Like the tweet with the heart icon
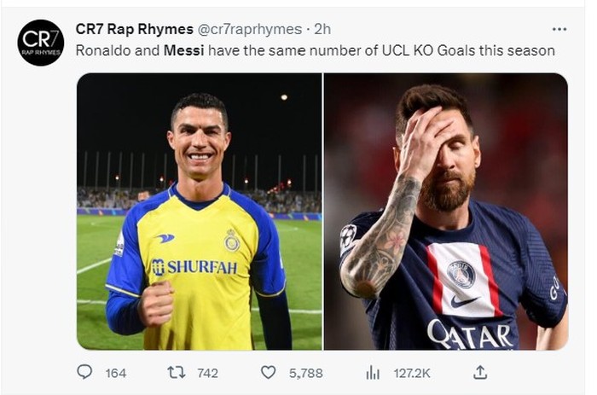Screen dimensions: 597x395 (x=268, y=373)
